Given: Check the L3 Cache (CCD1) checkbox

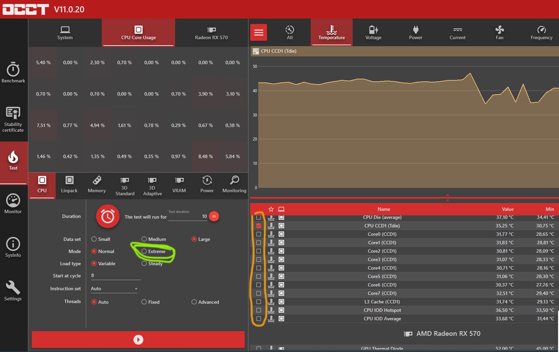Looking at the screenshot, I should pos(259,302).
